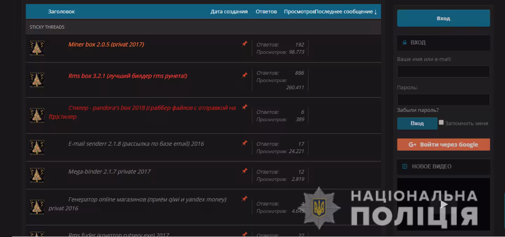Screen dimensions: 505x237
Task: Sign in with Войти через Google button
Action: [443, 144]
